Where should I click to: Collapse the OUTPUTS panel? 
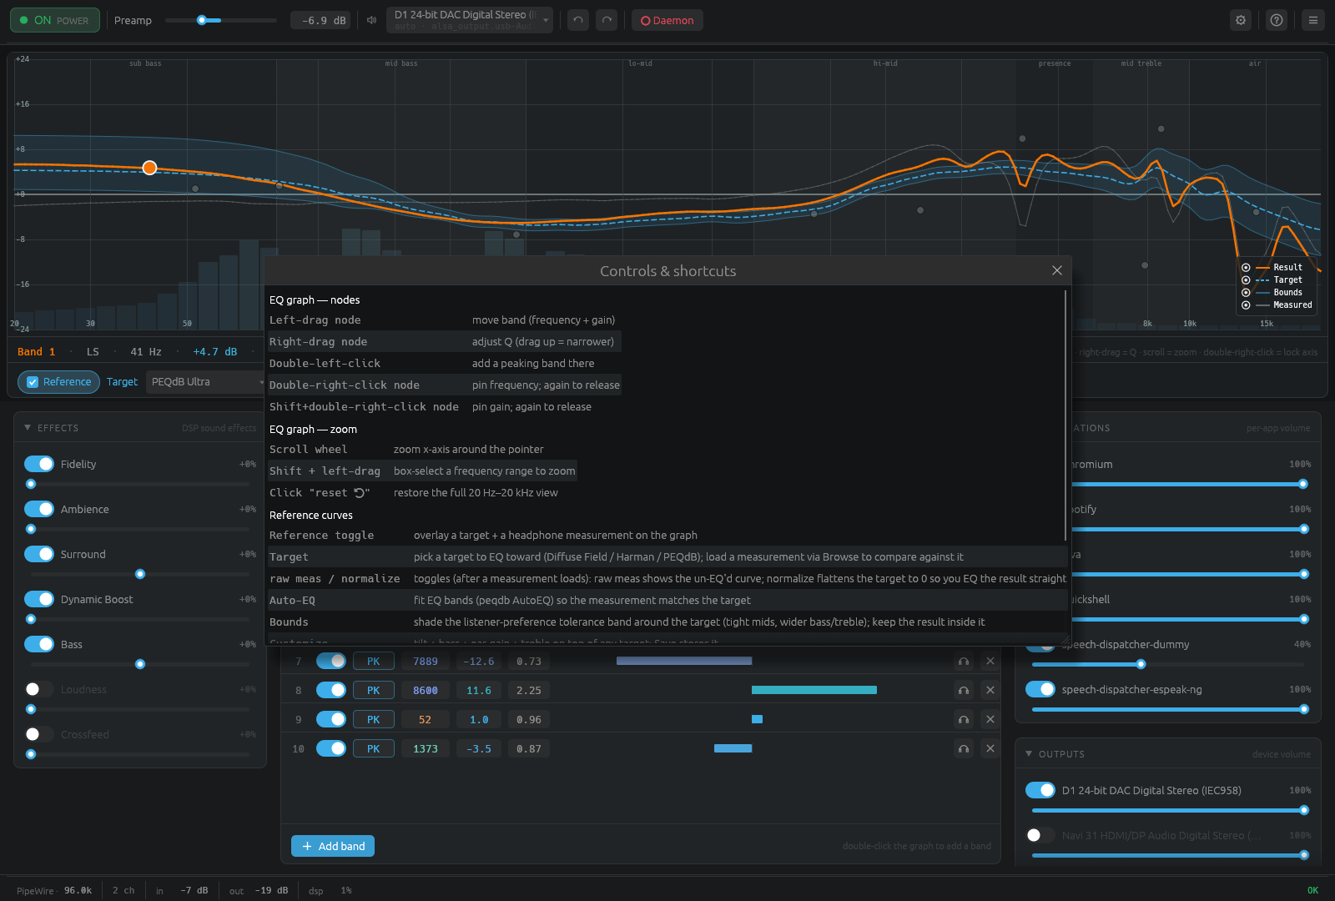point(1029,754)
